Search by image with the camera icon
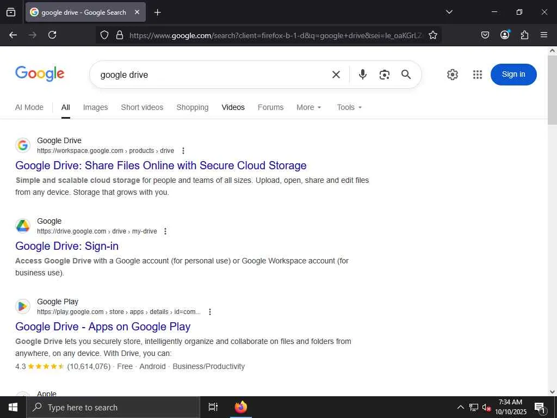The width and height of the screenshot is (557, 418). [385, 75]
